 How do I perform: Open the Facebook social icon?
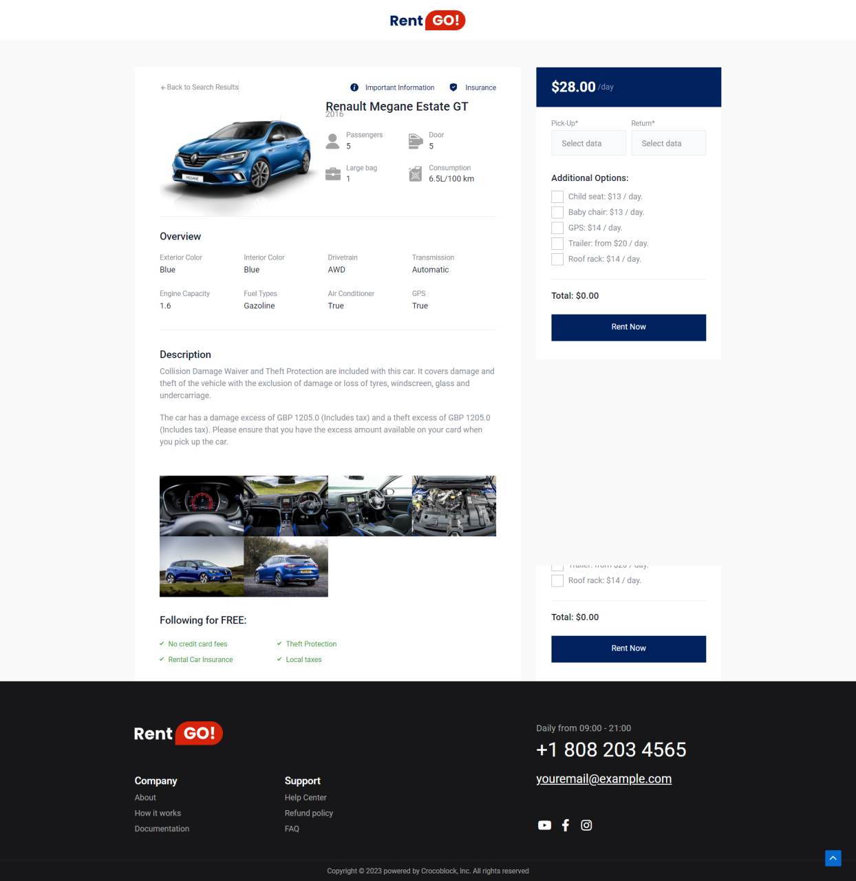point(566,825)
